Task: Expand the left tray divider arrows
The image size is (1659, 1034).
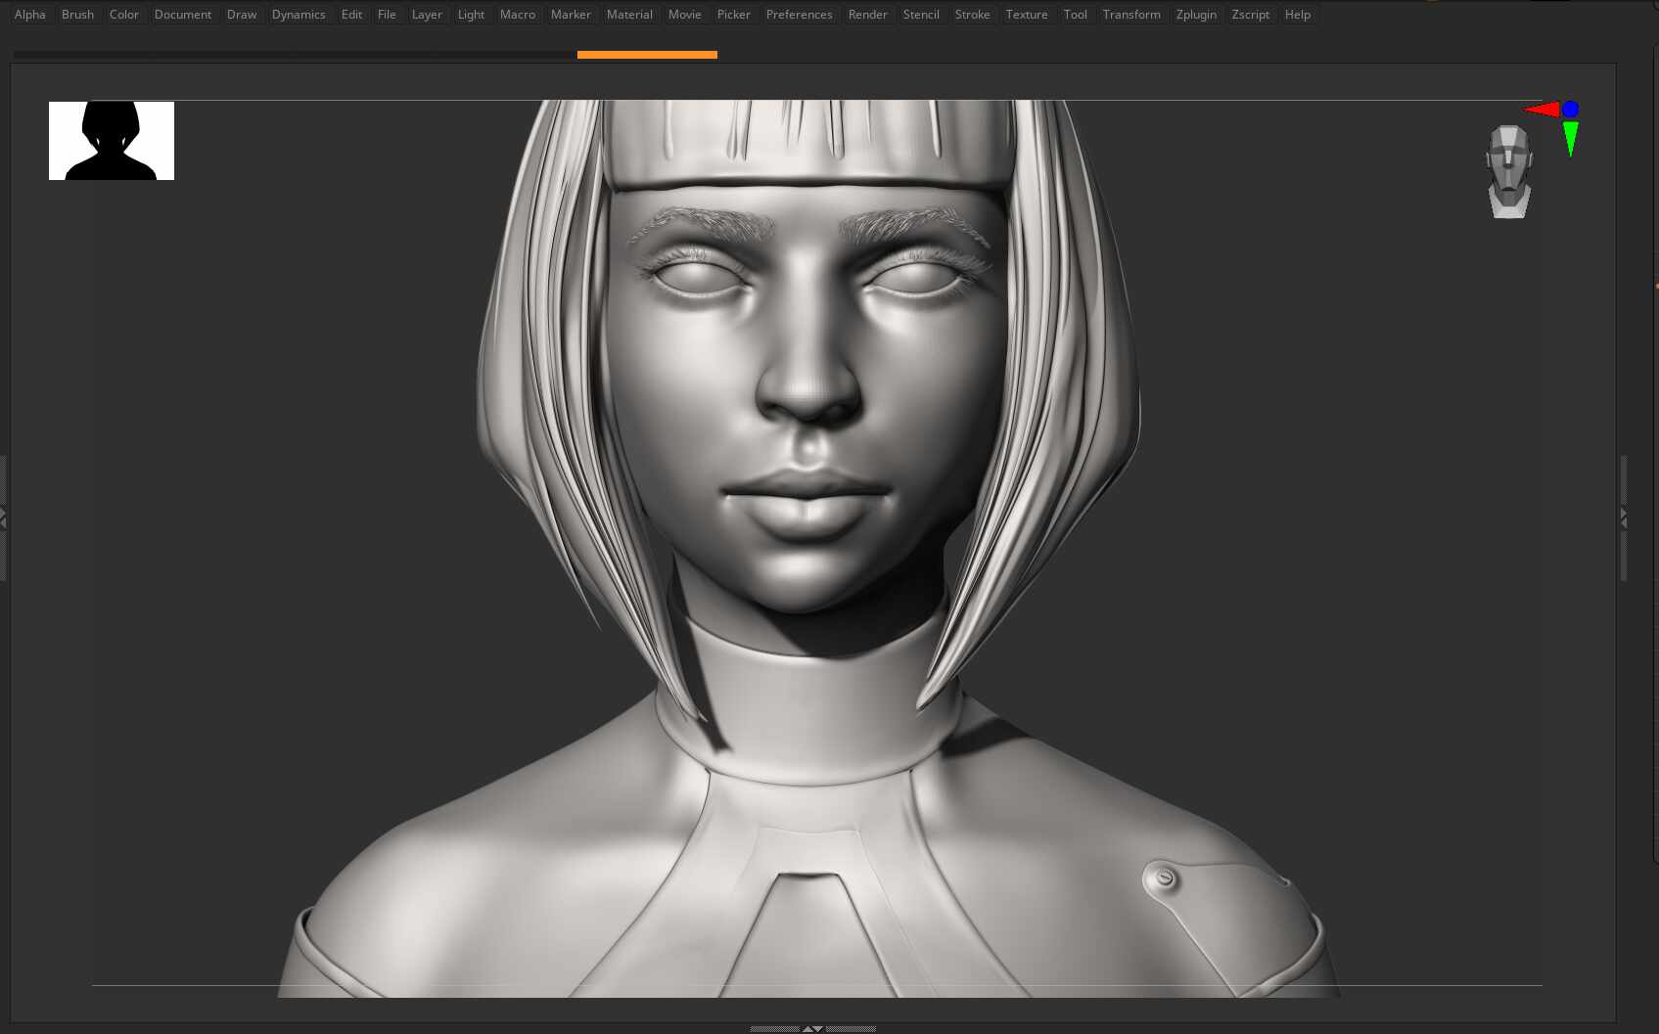Action: [x=4, y=517]
